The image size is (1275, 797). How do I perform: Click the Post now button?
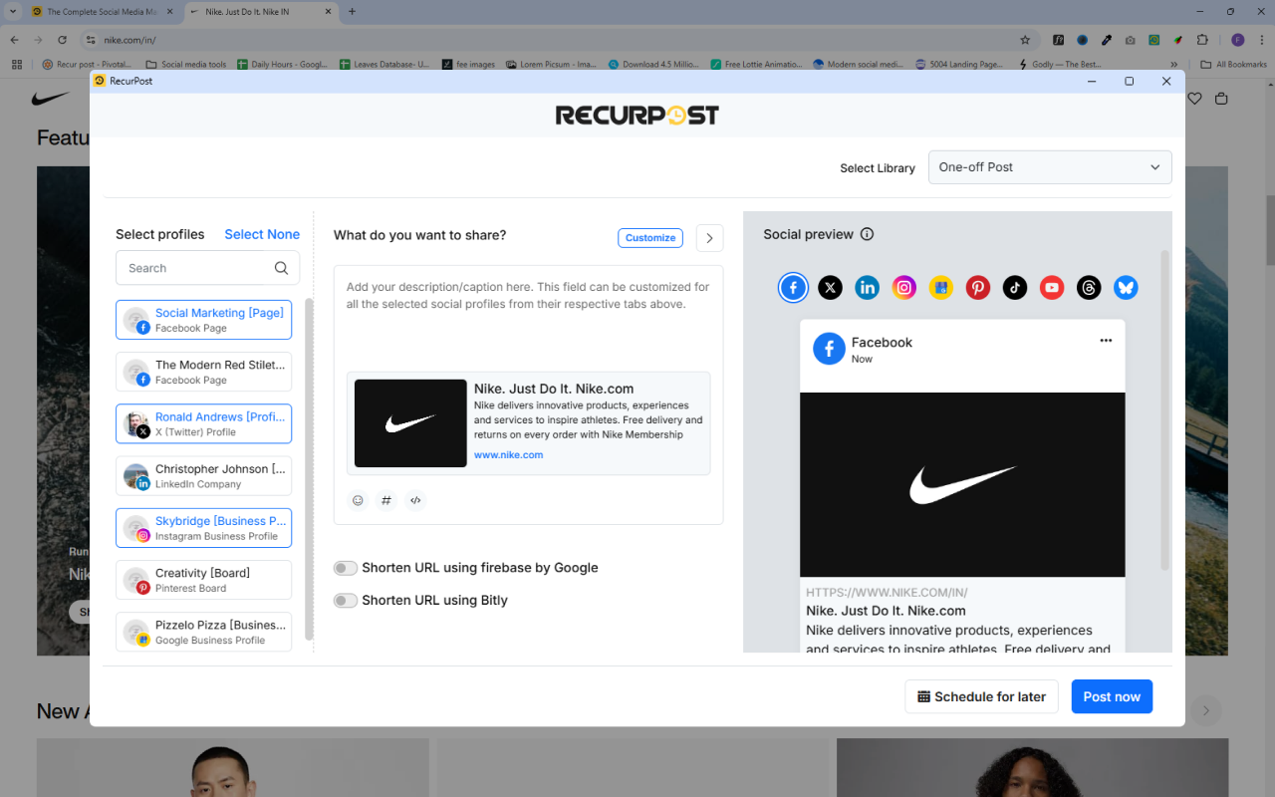pos(1112,696)
